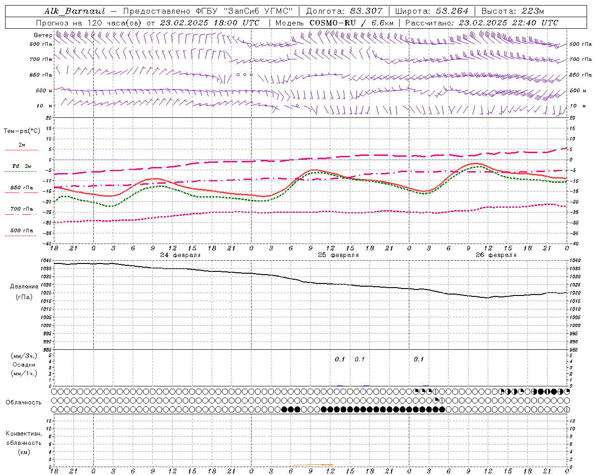This screenshot has width=594, height=475.
Task: Click the Alk_Barnaul station title
Action: [x=75, y=11]
